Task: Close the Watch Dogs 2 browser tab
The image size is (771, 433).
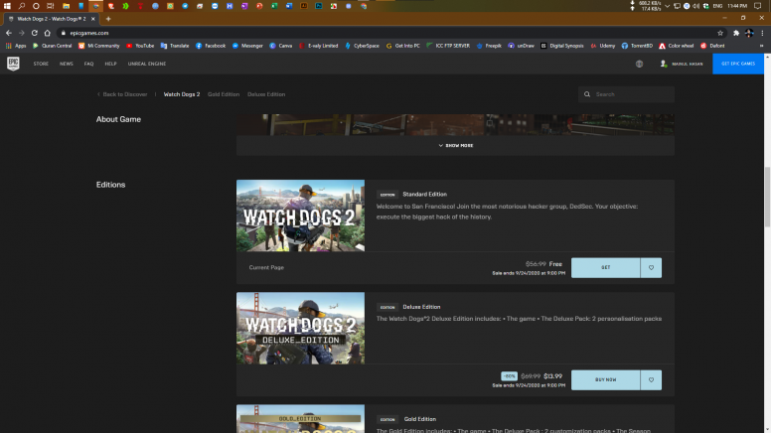Action: [x=93, y=19]
